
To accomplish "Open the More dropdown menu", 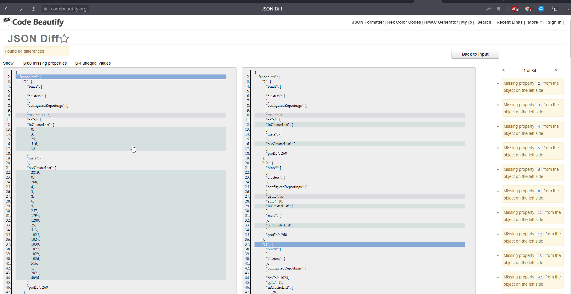I will pyautogui.click(x=535, y=22).
